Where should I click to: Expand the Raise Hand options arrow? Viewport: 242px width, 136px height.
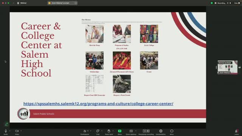113,131
